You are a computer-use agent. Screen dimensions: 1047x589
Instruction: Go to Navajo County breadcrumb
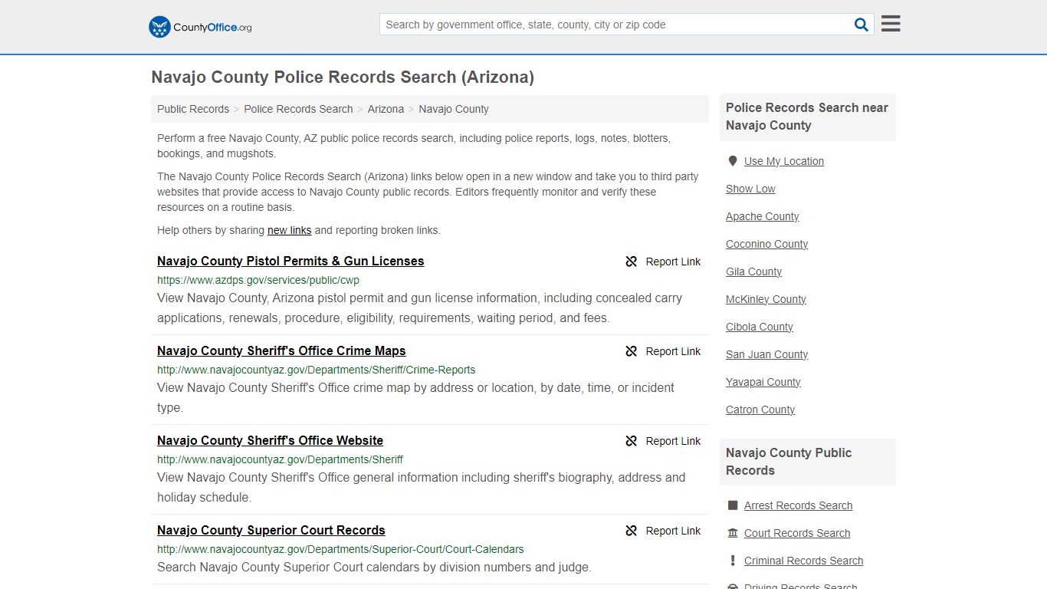pyautogui.click(x=454, y=109)
